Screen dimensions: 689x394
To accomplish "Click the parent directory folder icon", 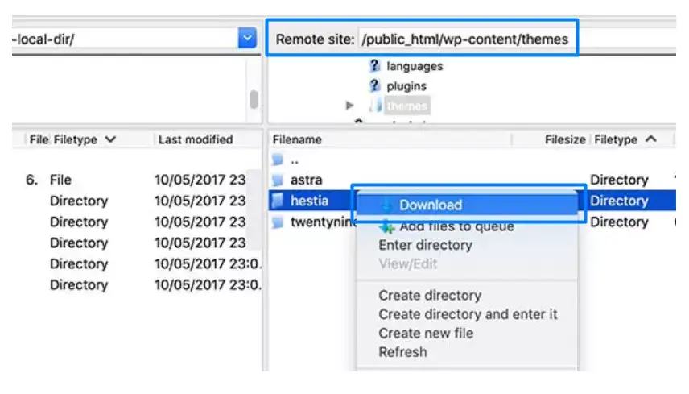I will point(277,160).
